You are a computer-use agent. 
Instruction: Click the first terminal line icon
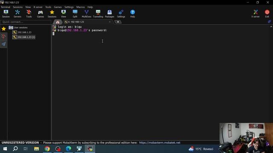(54, 27)
